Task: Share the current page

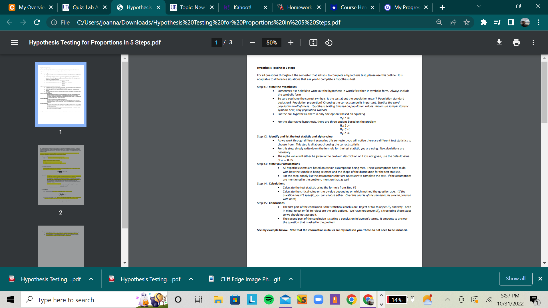Action: pyautogui.click(x=453, y=22)
